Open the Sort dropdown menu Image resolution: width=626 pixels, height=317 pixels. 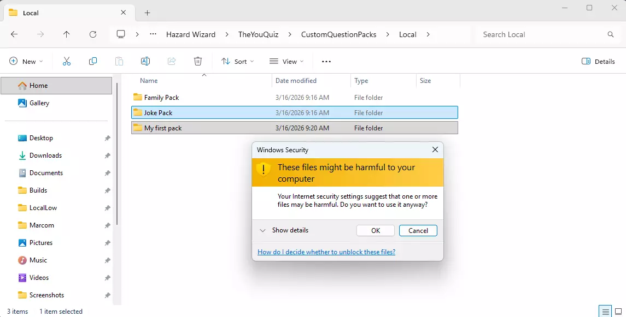click(237, 62)
